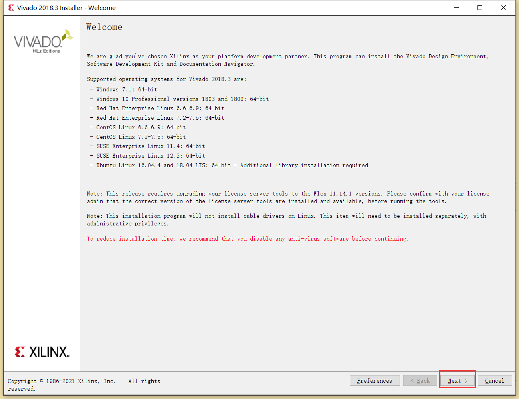Close the installer window
This screenshot has width=519, height=399.
(x=503, y=8)
